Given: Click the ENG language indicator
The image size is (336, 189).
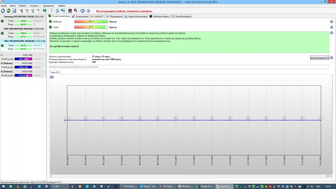Looking at the screenshot, I should 318,186.
